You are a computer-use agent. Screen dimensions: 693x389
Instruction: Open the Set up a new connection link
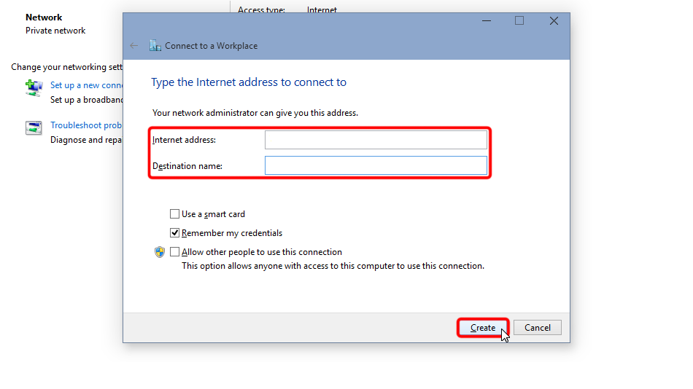click(85, 85)
